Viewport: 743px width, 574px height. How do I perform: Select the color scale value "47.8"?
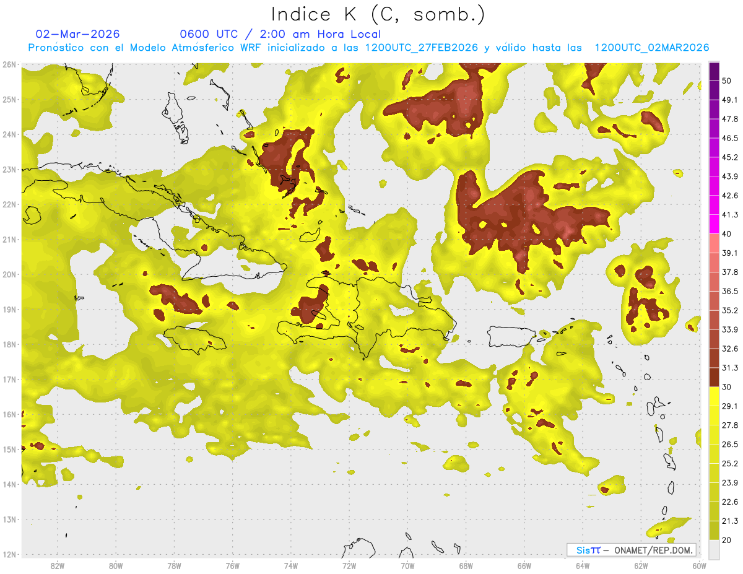(730, 119)
